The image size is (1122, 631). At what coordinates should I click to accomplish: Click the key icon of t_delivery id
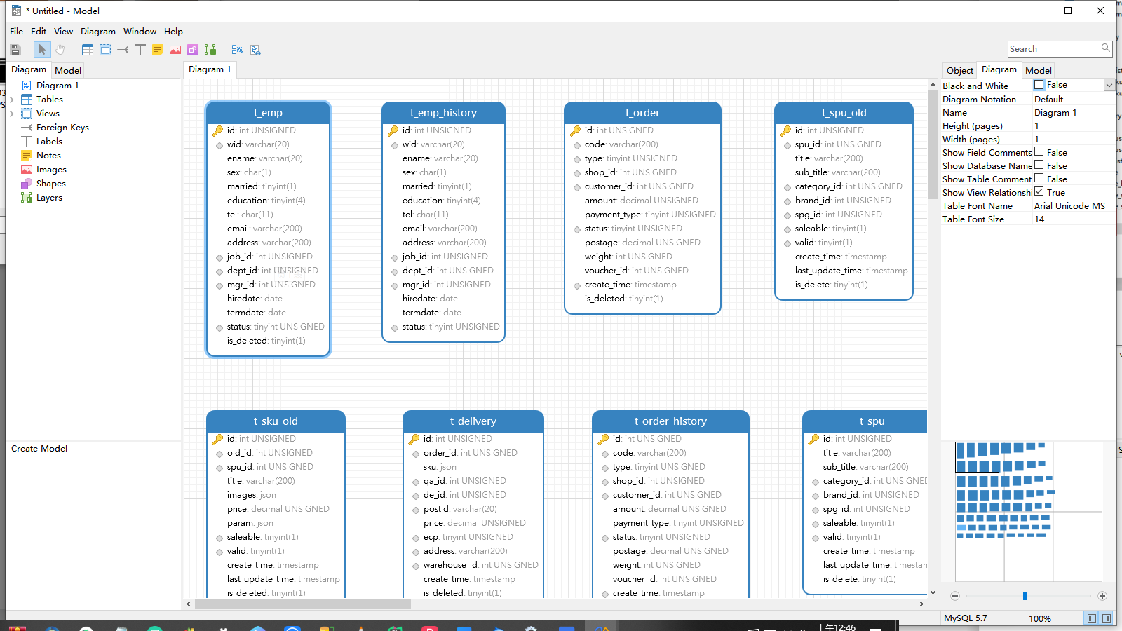414,439
